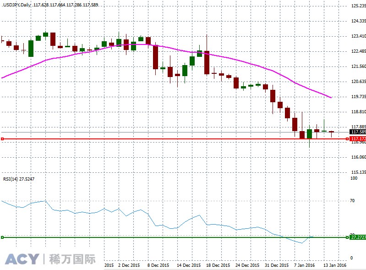The image size is (366, 270).
Task: Click the RSI(14) 27.5247 indicator label
Action: tap(19, 179)
